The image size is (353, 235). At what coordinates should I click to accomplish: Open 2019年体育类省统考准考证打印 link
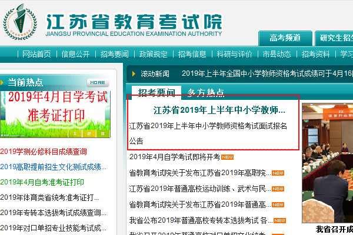point(49,197)
